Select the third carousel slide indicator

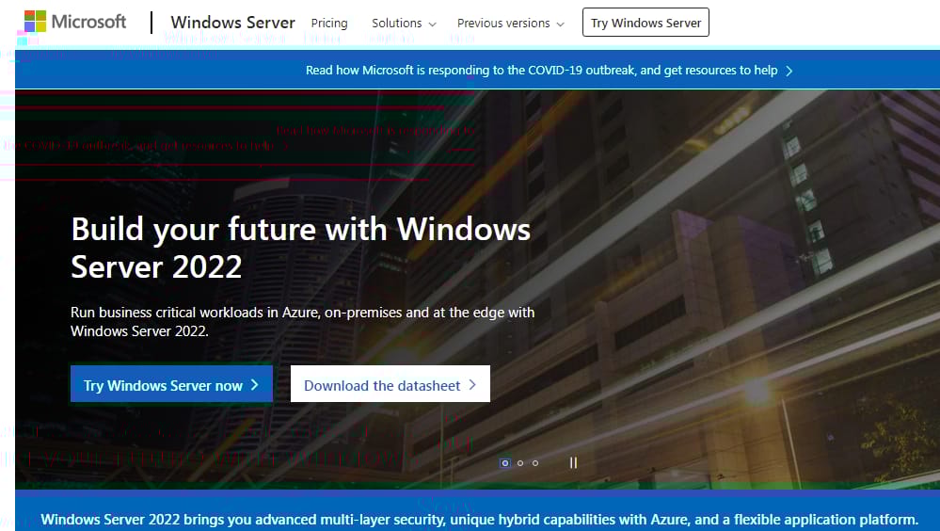(535, 462)
